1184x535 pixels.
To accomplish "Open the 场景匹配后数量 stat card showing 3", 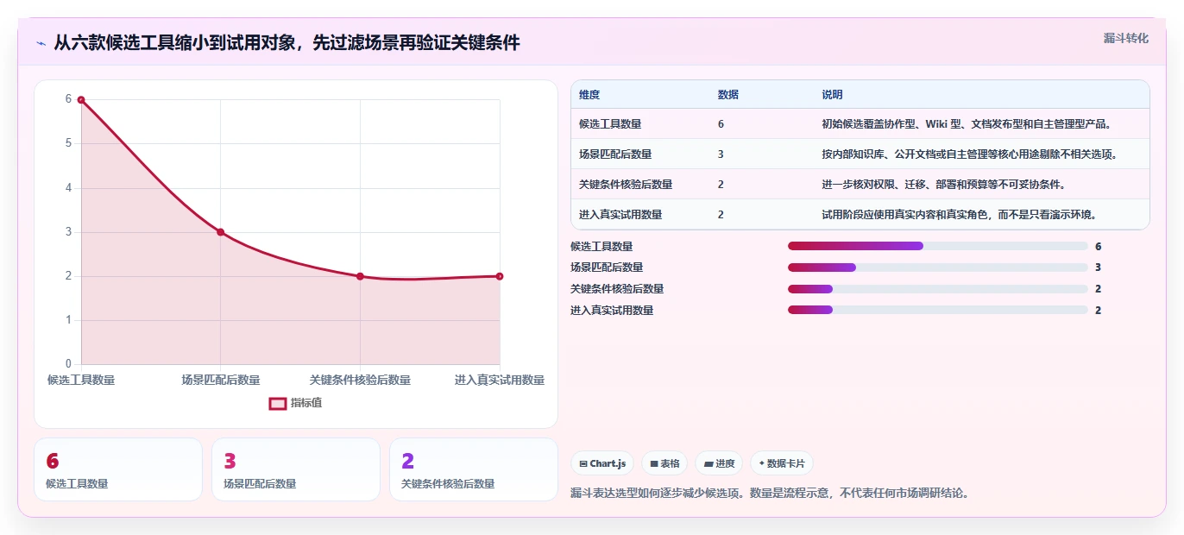I will pyautogui.click(x=296, y=469).
